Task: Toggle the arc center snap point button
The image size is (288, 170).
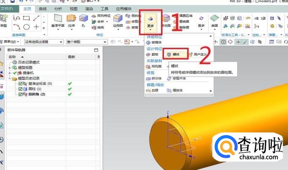Action: [223, 42]
